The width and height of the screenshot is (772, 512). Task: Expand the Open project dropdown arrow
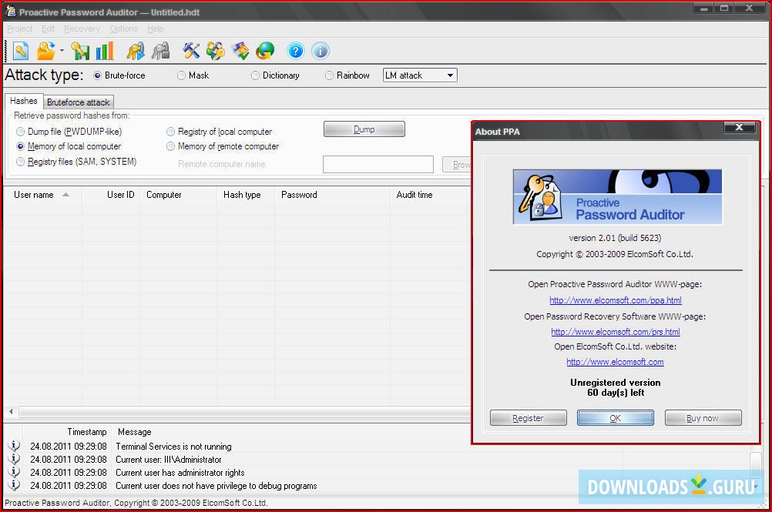[x=62, y=50]
